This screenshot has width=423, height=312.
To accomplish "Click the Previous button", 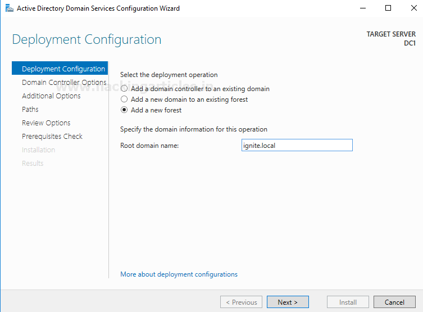I will click(241, 302).
